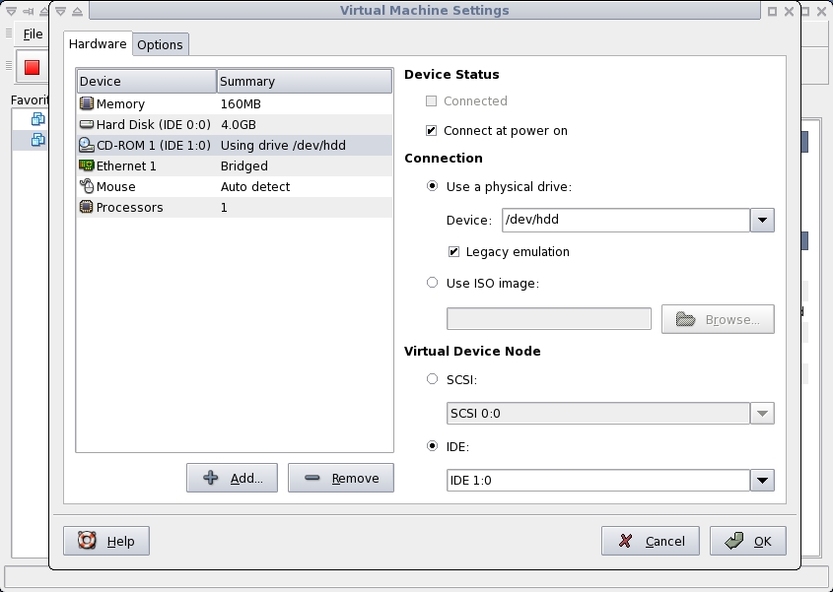The height and width of the screenshot is (592, 833).
Task: Remove the selected device with Remove button
Action: 341,478
